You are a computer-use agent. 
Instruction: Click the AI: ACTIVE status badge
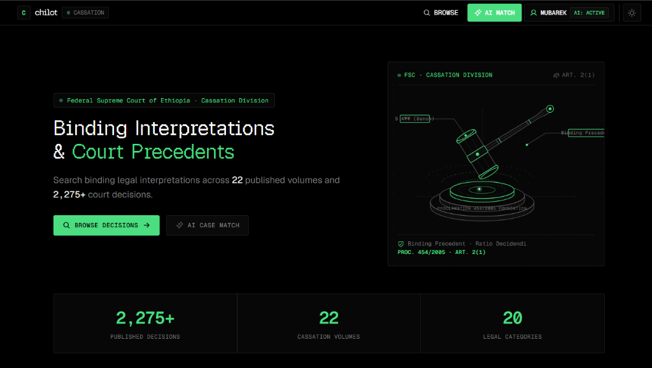pyautogui.click(x=589, y=13)
